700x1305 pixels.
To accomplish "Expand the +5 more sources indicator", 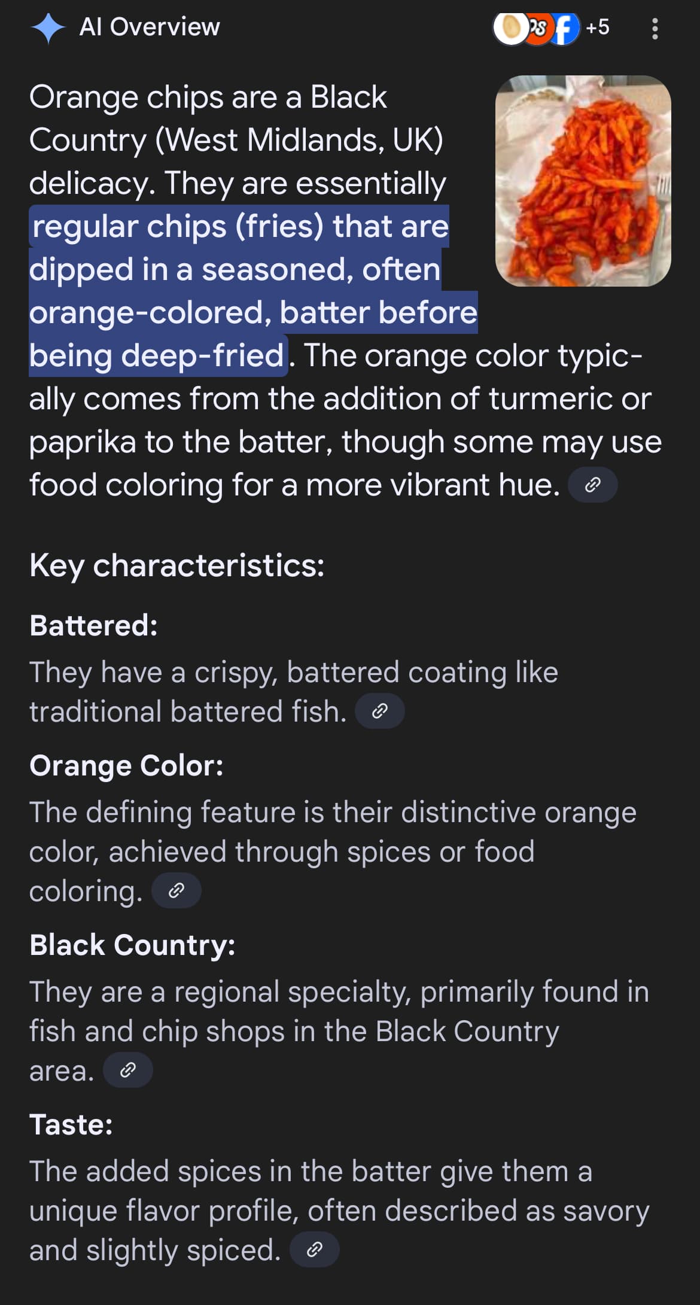I will click(597, 28).
